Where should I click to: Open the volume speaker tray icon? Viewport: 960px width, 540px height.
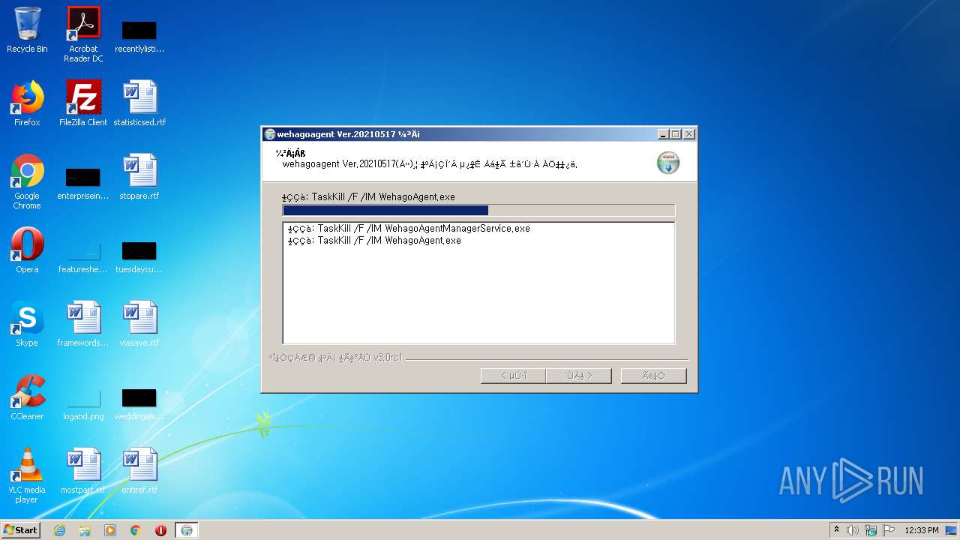(853, 530)
